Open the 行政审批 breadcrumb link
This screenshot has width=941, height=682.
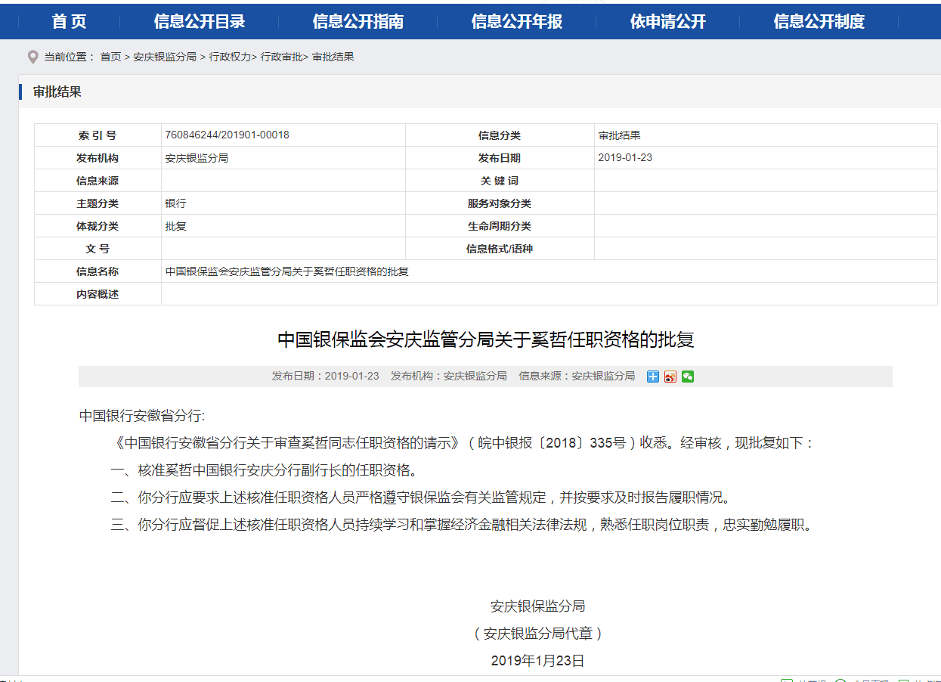click(281, 57)
